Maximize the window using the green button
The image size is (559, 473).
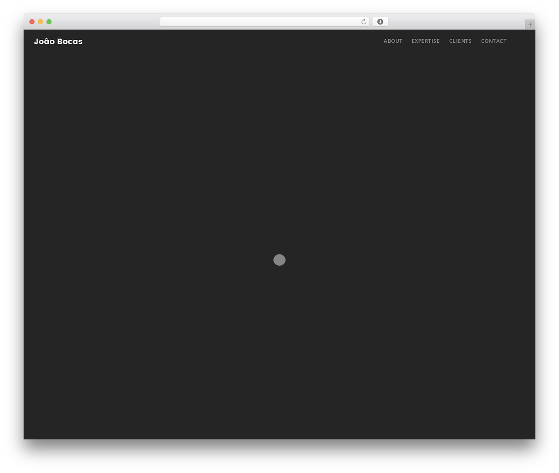click(49, 22)
